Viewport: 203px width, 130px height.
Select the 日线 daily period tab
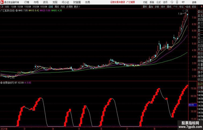click(x=51, y=7)
